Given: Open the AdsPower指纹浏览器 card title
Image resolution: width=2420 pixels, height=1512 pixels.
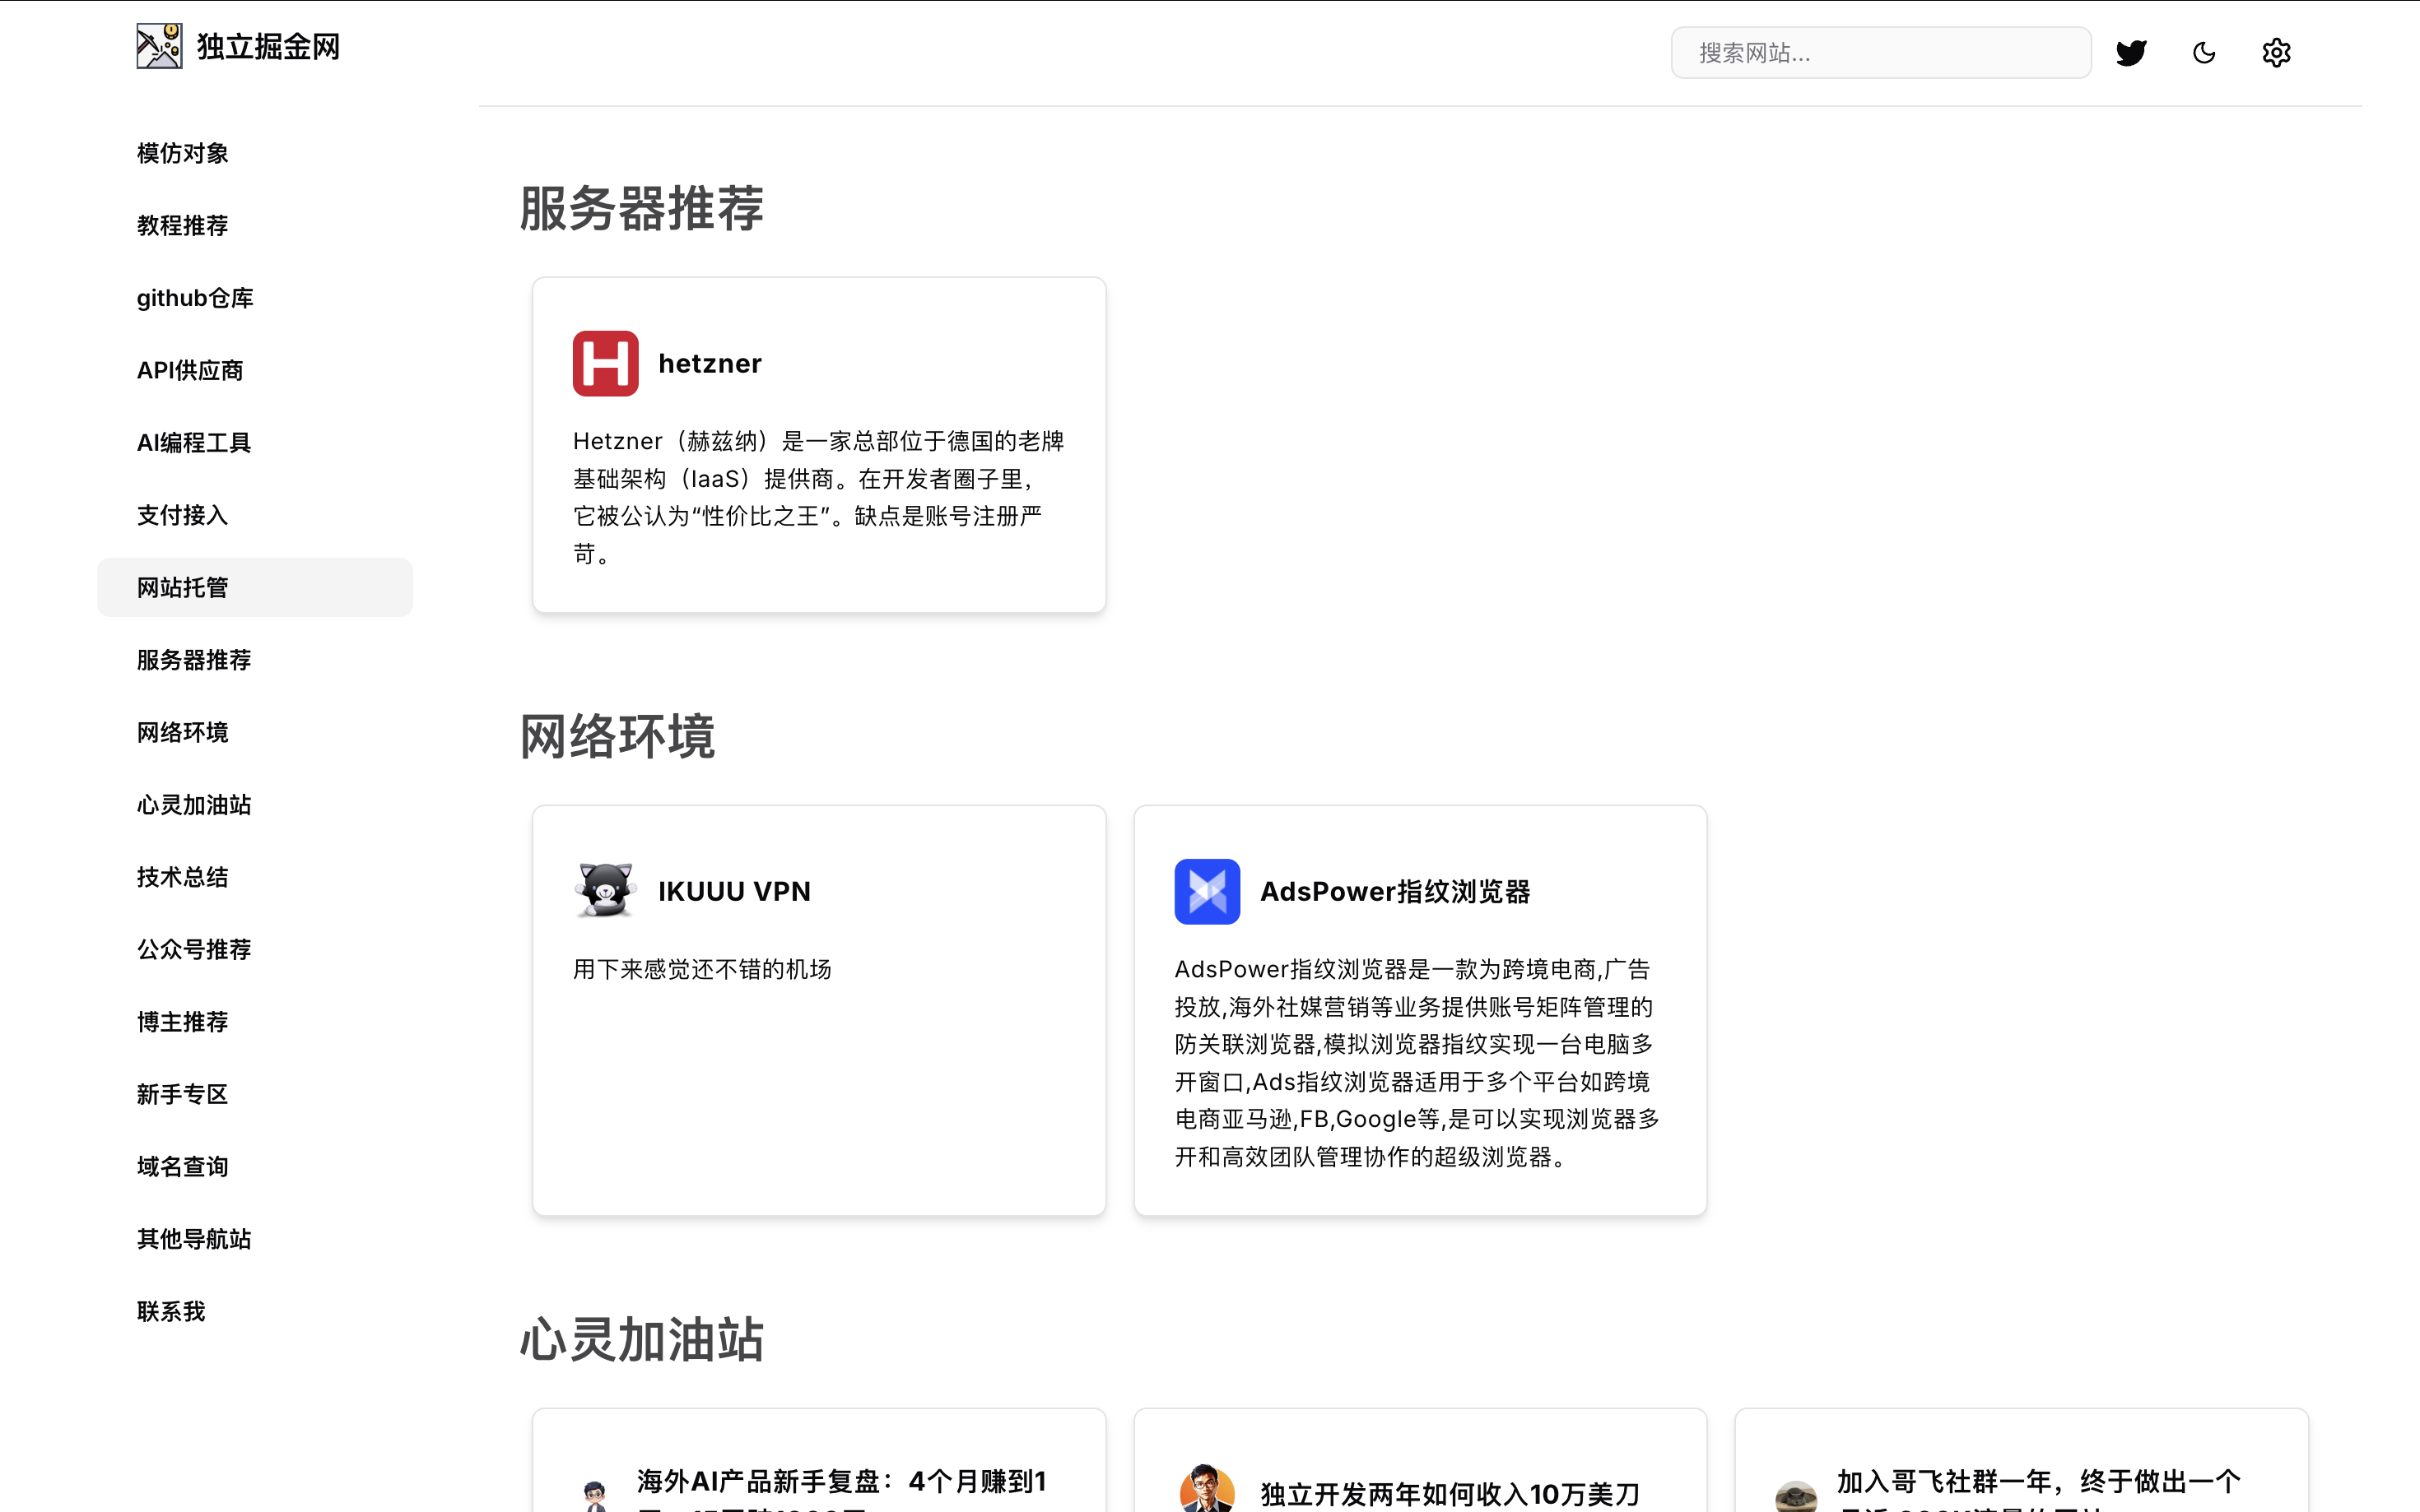Looking at the screenshot, I should [x=1394, y=891].
